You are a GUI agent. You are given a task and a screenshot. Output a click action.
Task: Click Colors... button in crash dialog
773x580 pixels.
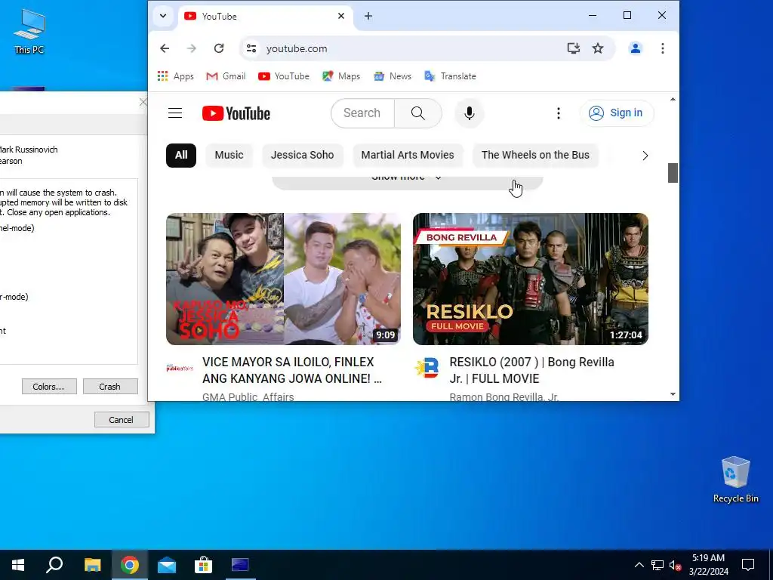49,387
